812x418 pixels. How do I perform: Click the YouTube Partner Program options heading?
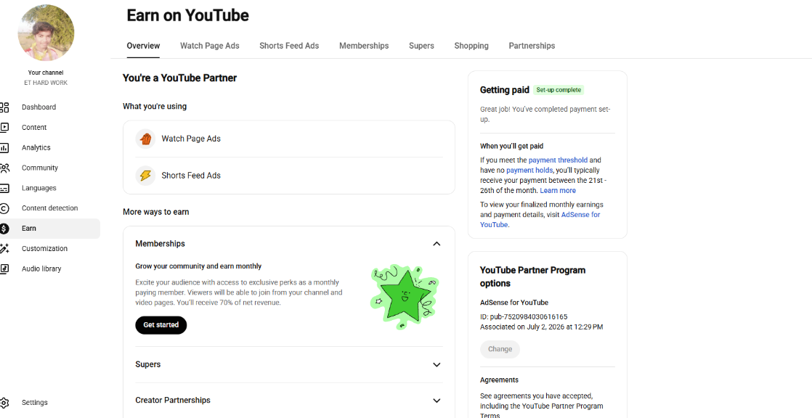tap(533, 276)
